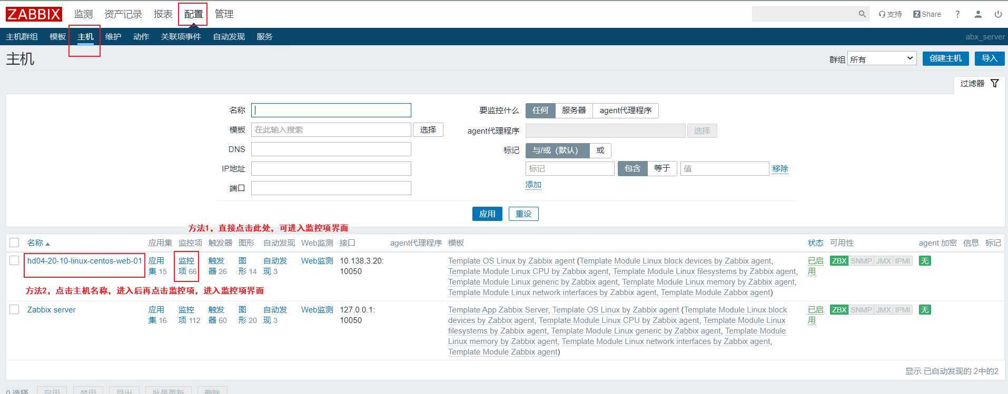Click the 应用 filter button
The image size is (1008, 394).
click(487, 214)
